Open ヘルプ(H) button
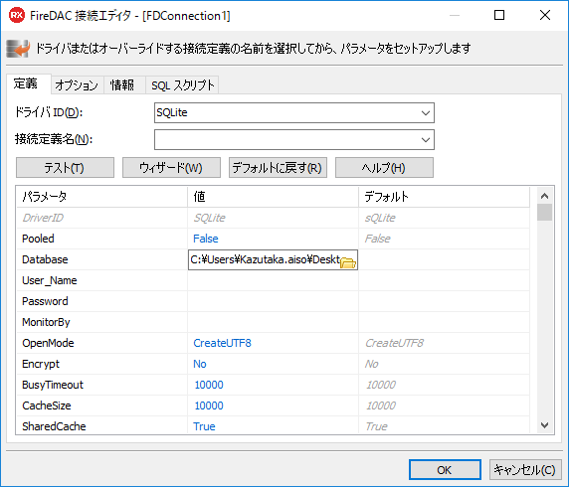The width and height of the screenshot is (569, 487). tap(384, 168)
